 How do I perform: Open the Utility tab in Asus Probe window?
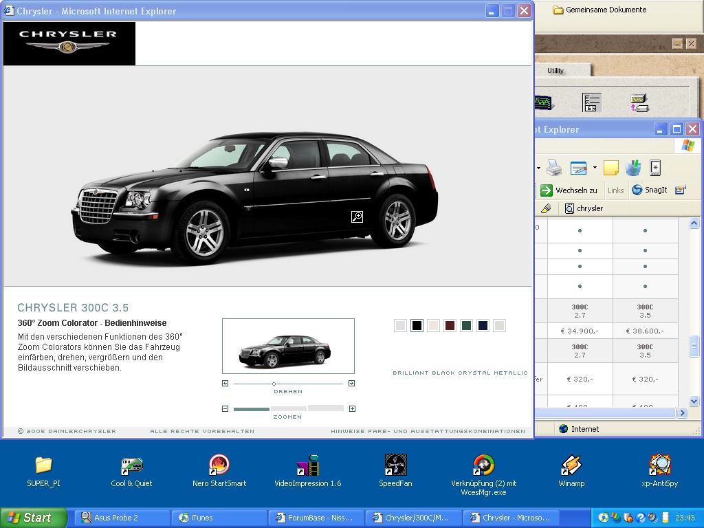555,71
